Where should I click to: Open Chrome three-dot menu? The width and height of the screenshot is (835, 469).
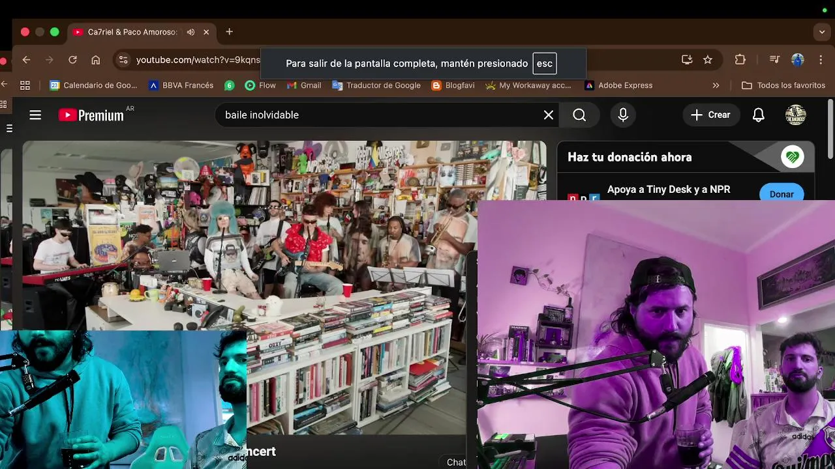pyautogui.click(x=820, y=60)
